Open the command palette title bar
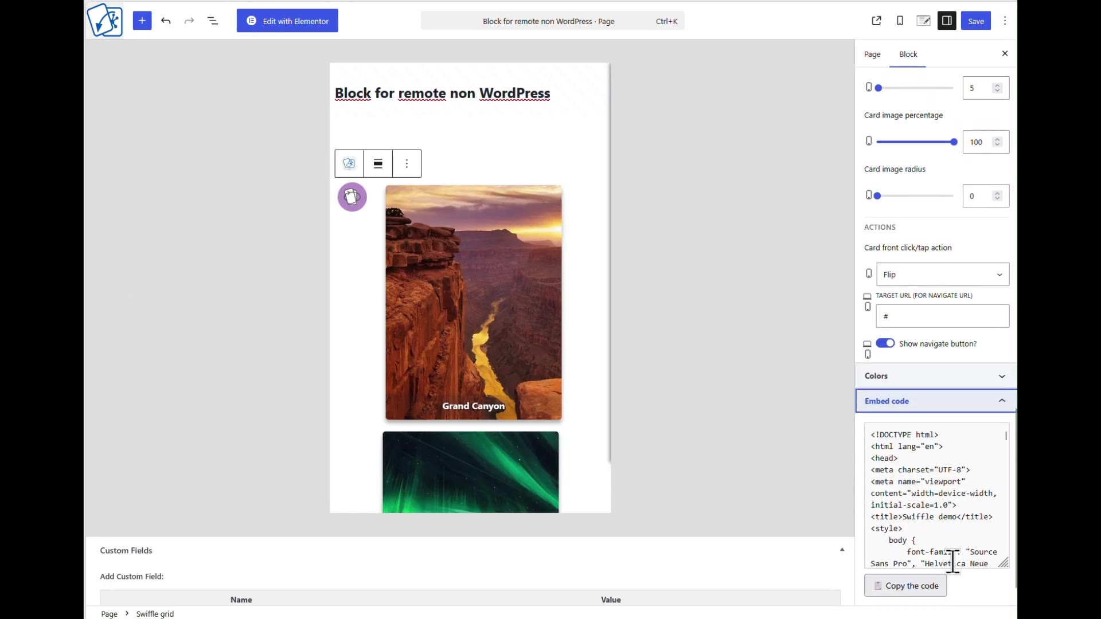The image size is (1101, 619). click(x=552, y=21)
